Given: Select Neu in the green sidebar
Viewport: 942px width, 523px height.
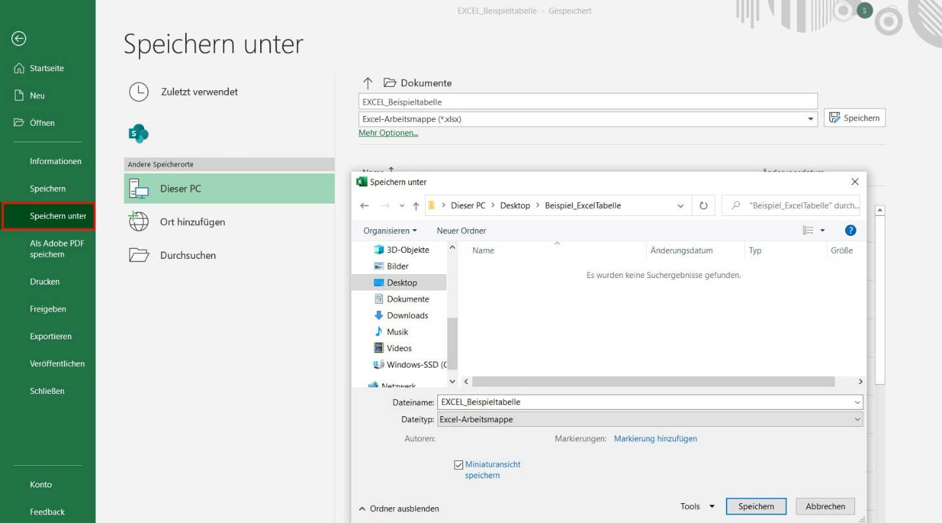Looking at the screenshot, I should point(30,96).
